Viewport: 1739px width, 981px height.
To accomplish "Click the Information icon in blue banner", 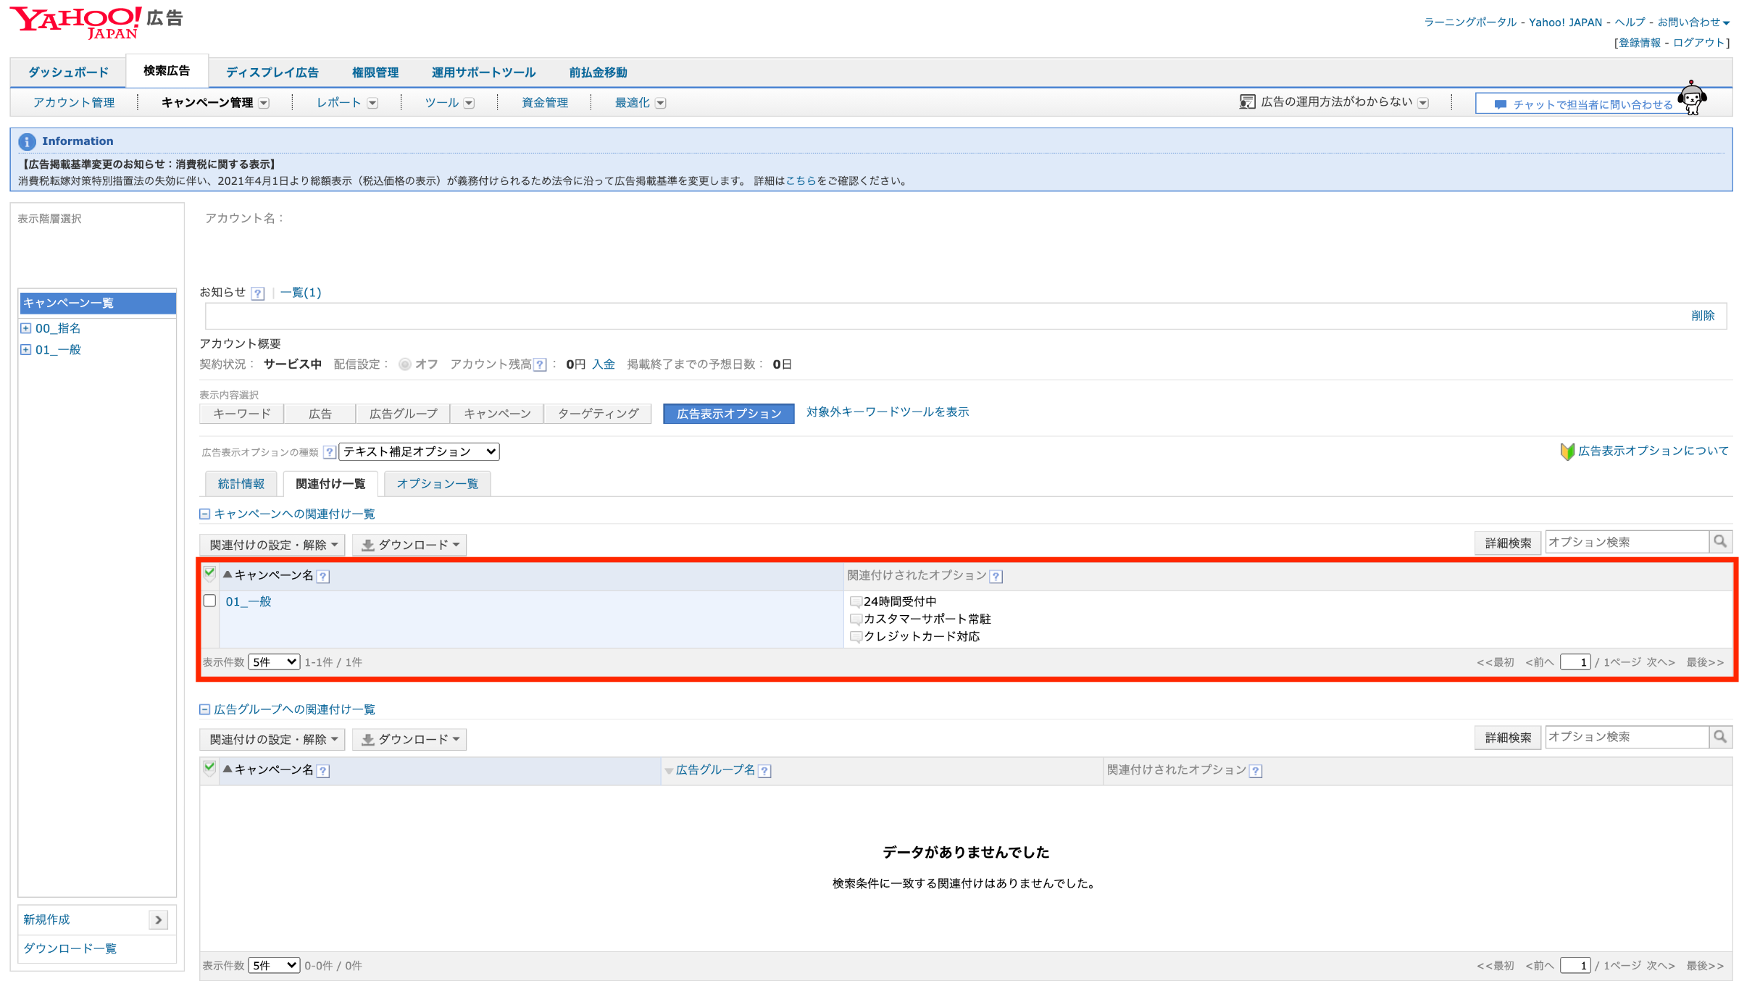I will tap(27, 141).
